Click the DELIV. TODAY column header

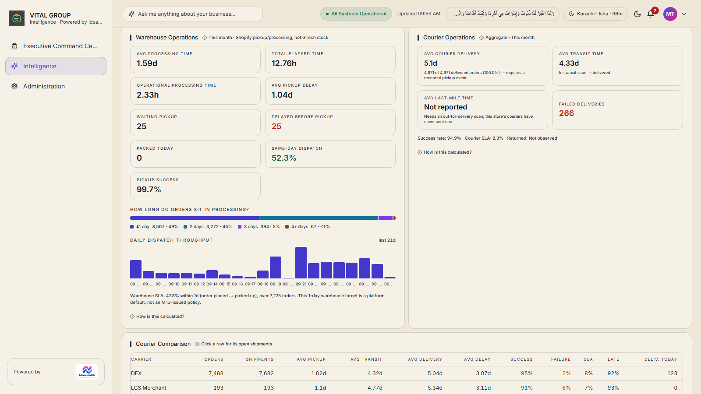[661, 359]
